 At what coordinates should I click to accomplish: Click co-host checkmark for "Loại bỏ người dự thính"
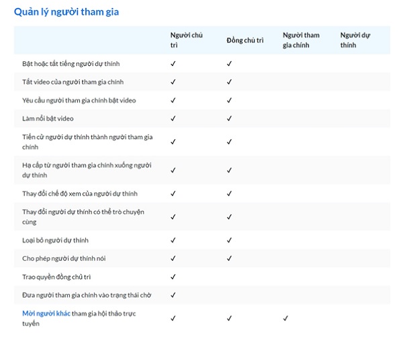point(229,240)
